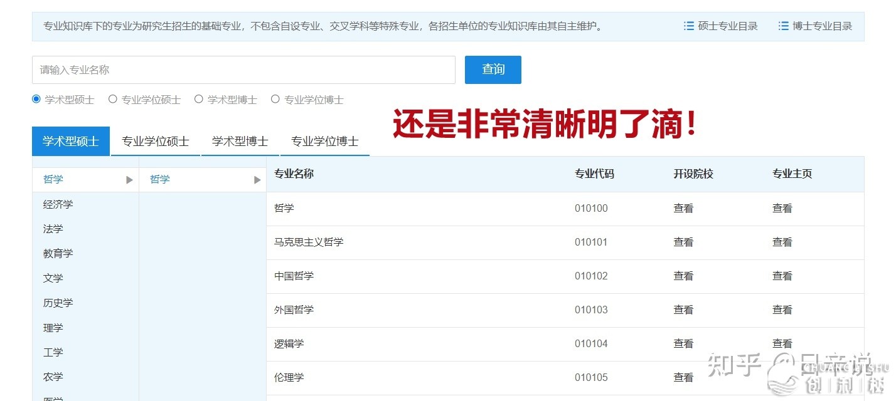Image resolution: width=896 pixels, height=401 pixels.
Task: View 专业主页 for 马克思主义哲学
Action: (x=782, y=242)
